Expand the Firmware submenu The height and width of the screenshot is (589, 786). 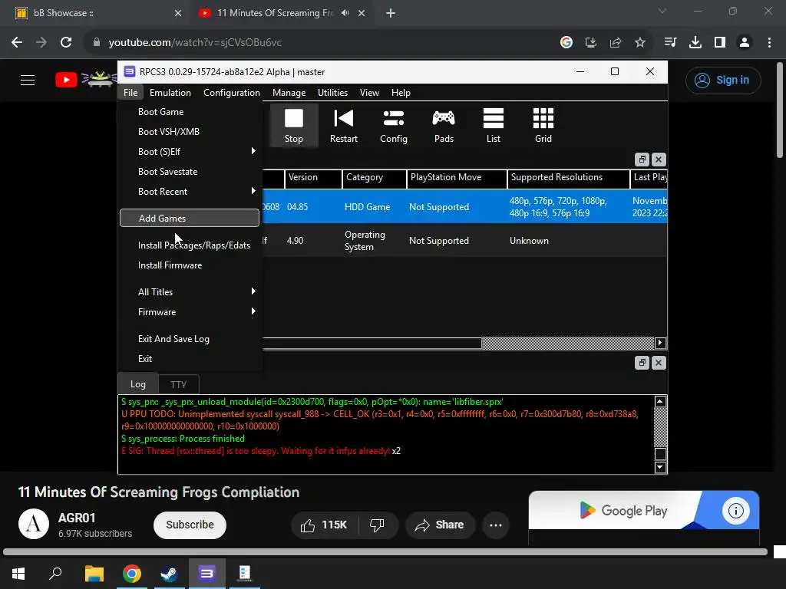[190, 311]
